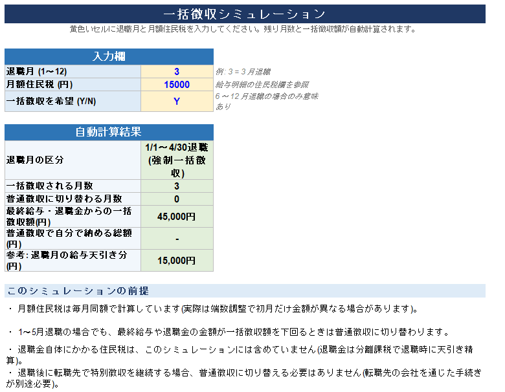Click the hint 6〜12月退職の場合のみ意味あり
Viewport: 505px width, 392px height.
pyautogui.click(x=267, y=101)
